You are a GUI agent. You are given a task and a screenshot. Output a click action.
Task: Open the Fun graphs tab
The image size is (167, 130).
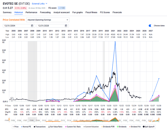[77, 12]
